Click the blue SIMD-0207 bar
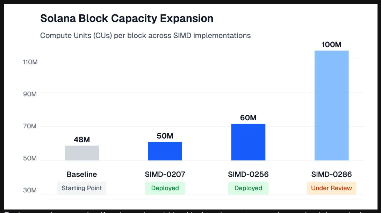381x213 pixels. click(165, 151)
